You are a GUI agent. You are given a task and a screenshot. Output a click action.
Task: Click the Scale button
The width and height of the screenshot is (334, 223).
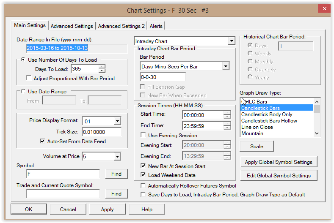pyautogui.click(x=257, y=147)
